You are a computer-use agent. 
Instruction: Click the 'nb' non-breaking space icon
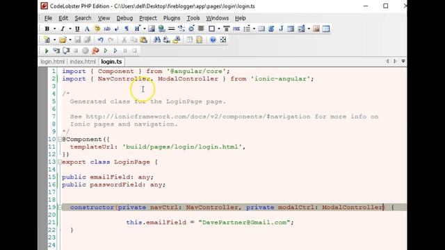pyautogui.click(x=107, y=28)
